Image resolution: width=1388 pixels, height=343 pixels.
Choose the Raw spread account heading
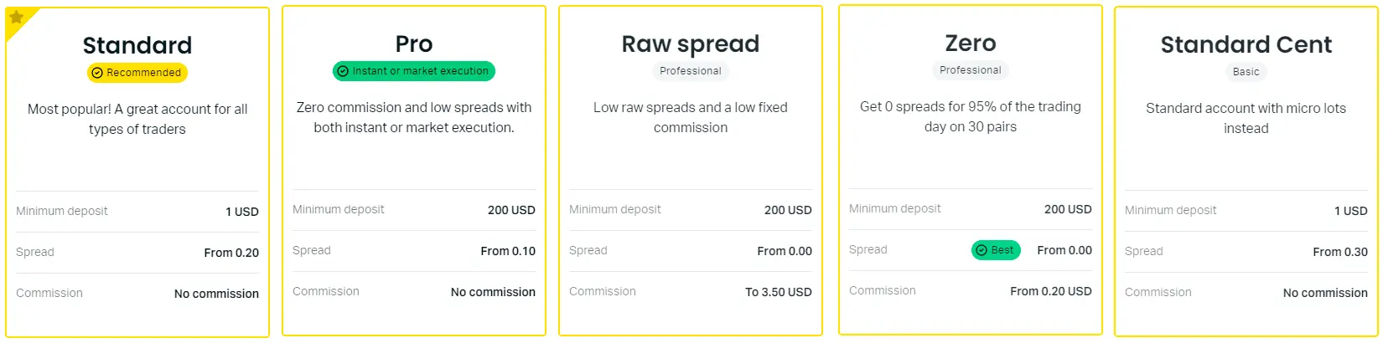691,44
